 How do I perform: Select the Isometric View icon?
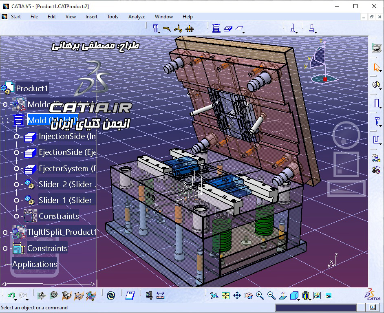294,295
